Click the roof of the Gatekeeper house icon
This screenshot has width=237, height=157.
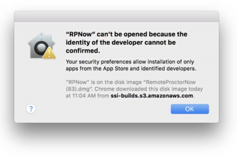tap(41, 38)
